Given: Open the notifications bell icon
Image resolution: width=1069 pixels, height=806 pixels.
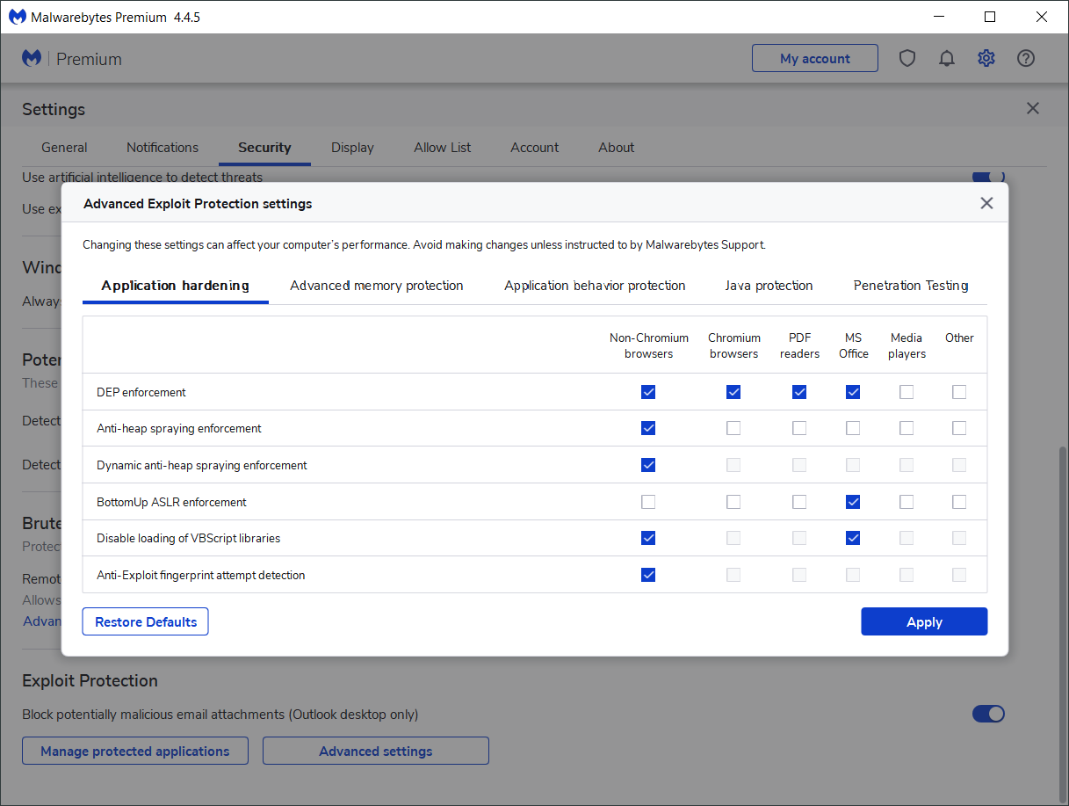Looking at the screenshot, I should click(x=947, y=58).
